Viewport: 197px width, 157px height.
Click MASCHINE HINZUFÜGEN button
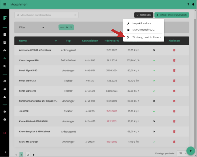coord(172,15)
